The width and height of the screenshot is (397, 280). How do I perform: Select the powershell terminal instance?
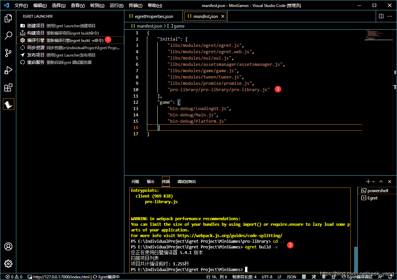coord(377,191)
